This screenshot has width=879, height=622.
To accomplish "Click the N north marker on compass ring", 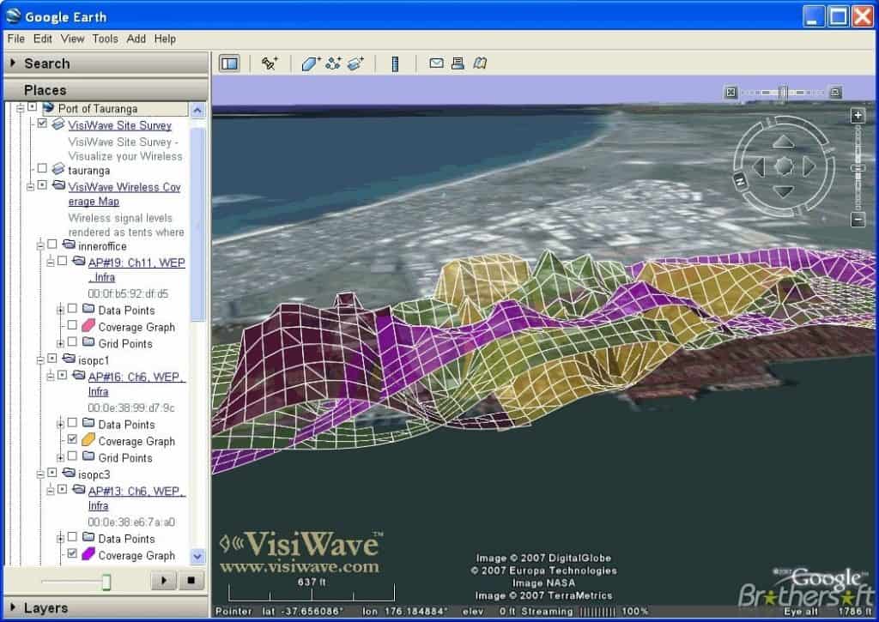I will click(x=740, y=181).
